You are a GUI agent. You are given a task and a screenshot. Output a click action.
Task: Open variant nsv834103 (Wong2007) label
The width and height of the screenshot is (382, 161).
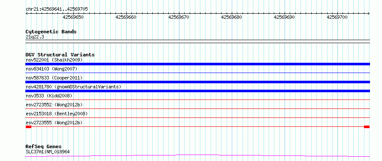point(52,69)
